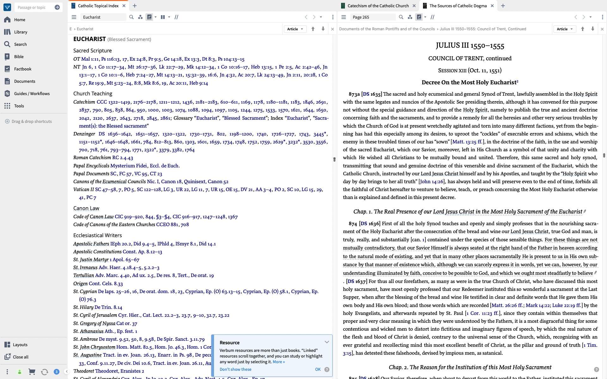
Task: Collapse the left sidebar with arrow
Action: [66, 371]
